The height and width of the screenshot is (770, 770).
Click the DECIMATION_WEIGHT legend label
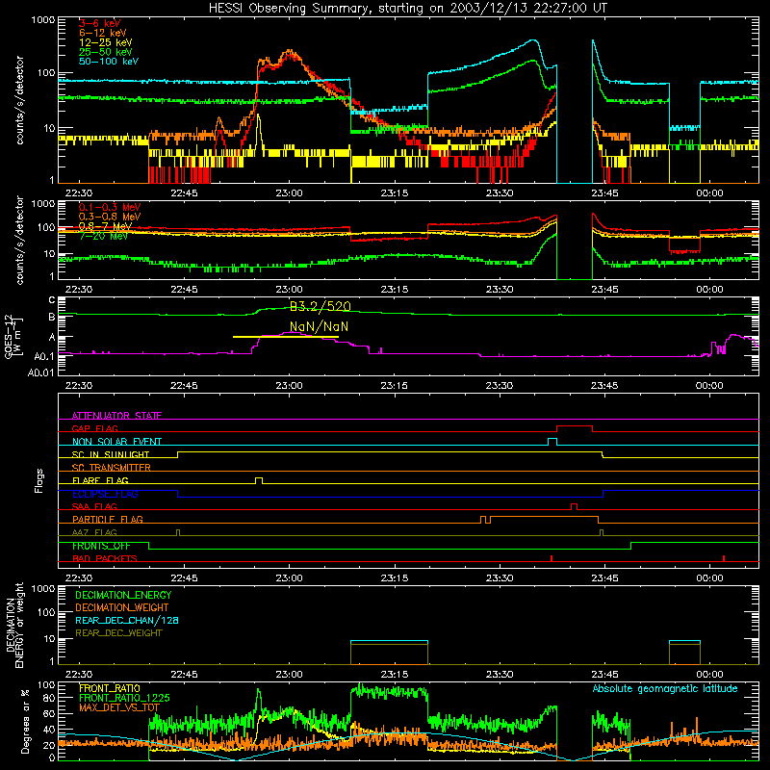(122, 607)
